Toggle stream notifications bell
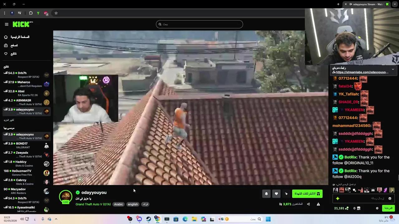399x224 pixels. 266,194
